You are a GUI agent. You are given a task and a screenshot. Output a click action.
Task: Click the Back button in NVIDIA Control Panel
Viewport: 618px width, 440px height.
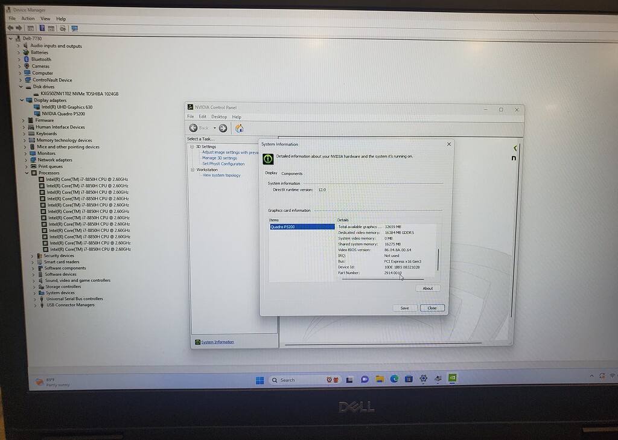pyautogui.click(x=198, y=128)
